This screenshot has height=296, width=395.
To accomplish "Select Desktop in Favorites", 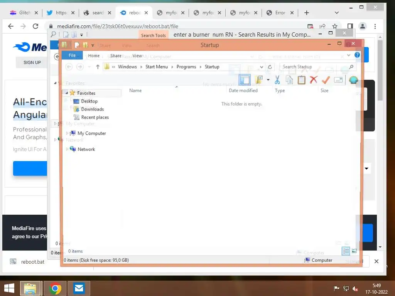I will [x=89, y=101].
